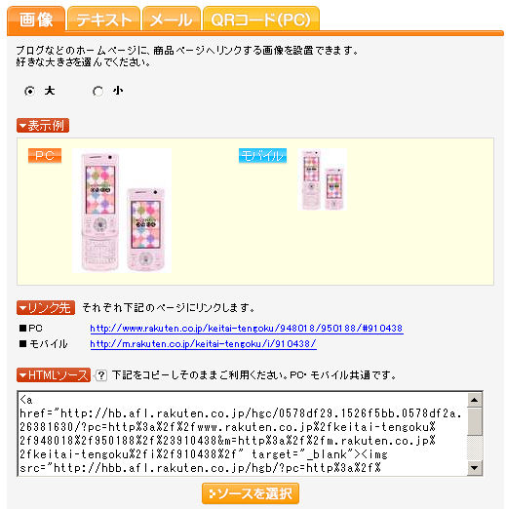This screenshot has width=506, height=509.
Task: Switch to the テキスト tab
Action: pos(103,20)
